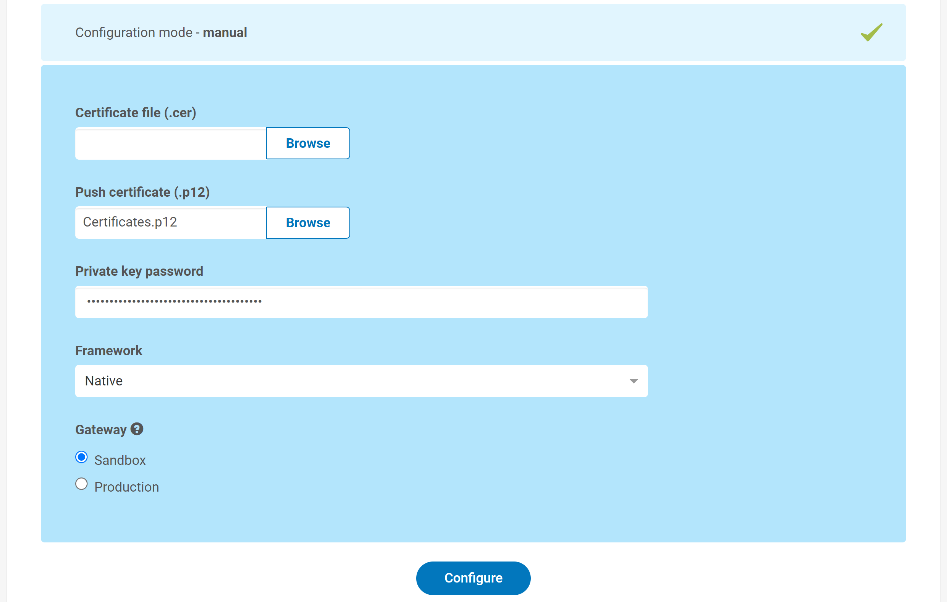Click the Certificate file (.cer) label
947x602 pixels.
(136, 113)
